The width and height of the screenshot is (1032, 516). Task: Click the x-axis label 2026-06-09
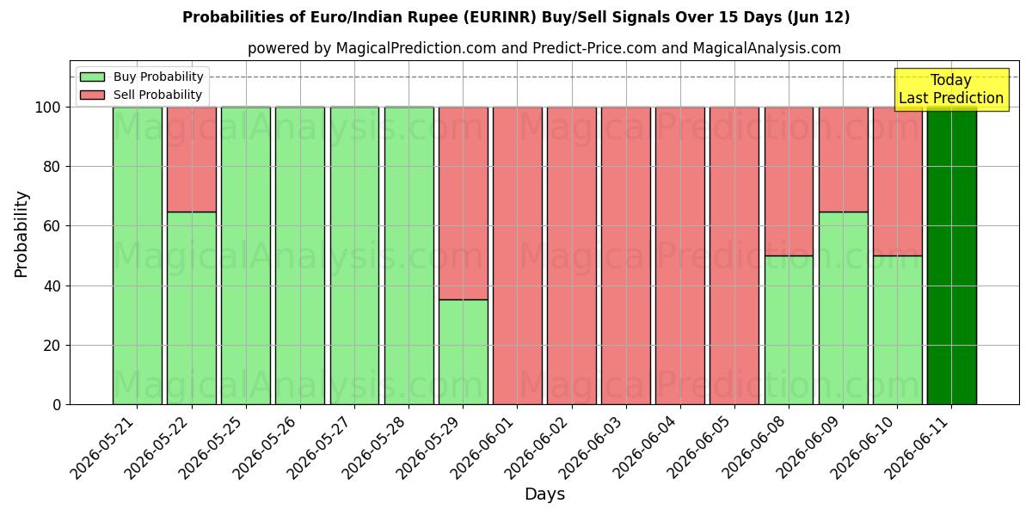[x=810, y=445]
